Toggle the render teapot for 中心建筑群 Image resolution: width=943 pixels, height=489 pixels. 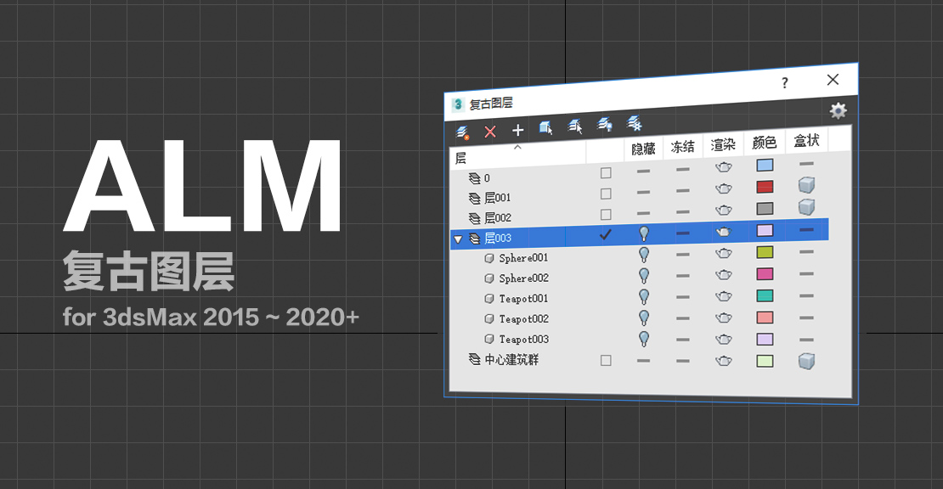pyautogui.click(x=724, y=361)
